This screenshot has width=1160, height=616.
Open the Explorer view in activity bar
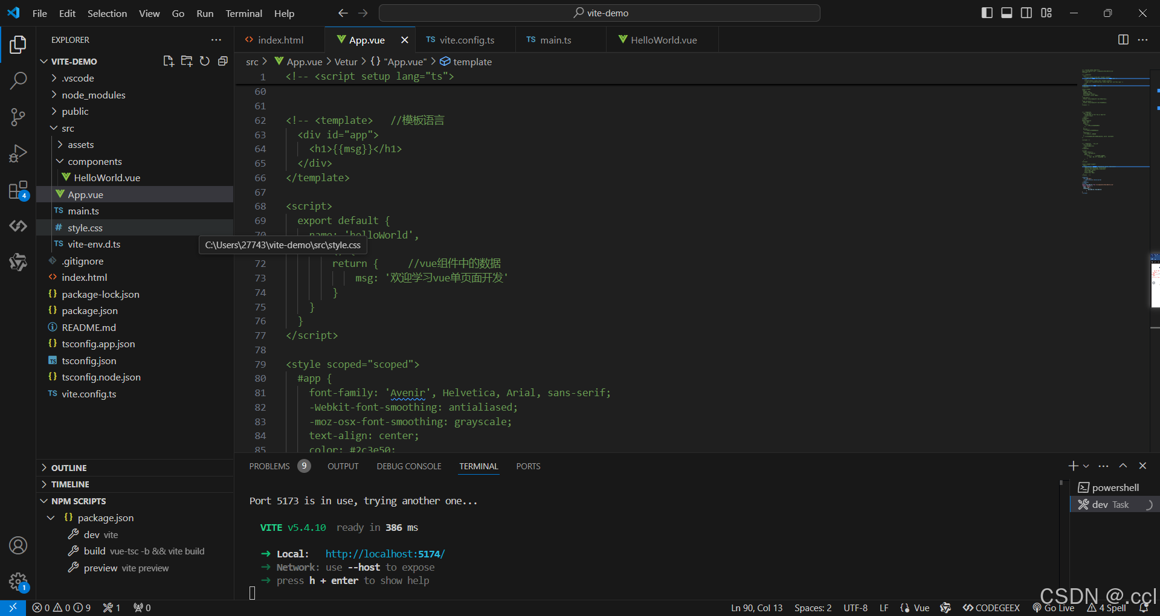(18, 45)
